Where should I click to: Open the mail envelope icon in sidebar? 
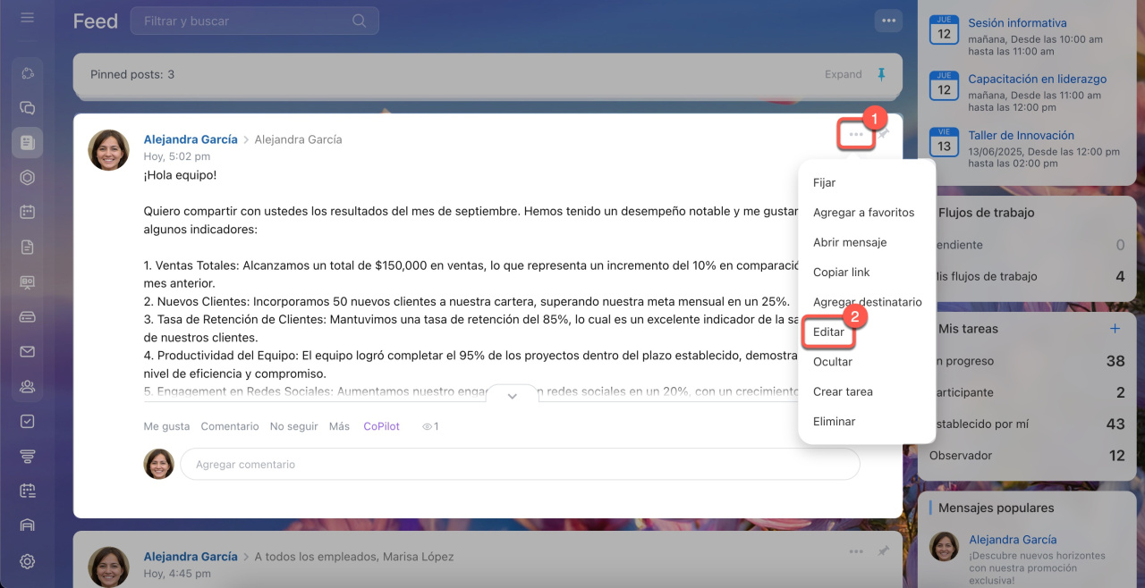point(27,351)
